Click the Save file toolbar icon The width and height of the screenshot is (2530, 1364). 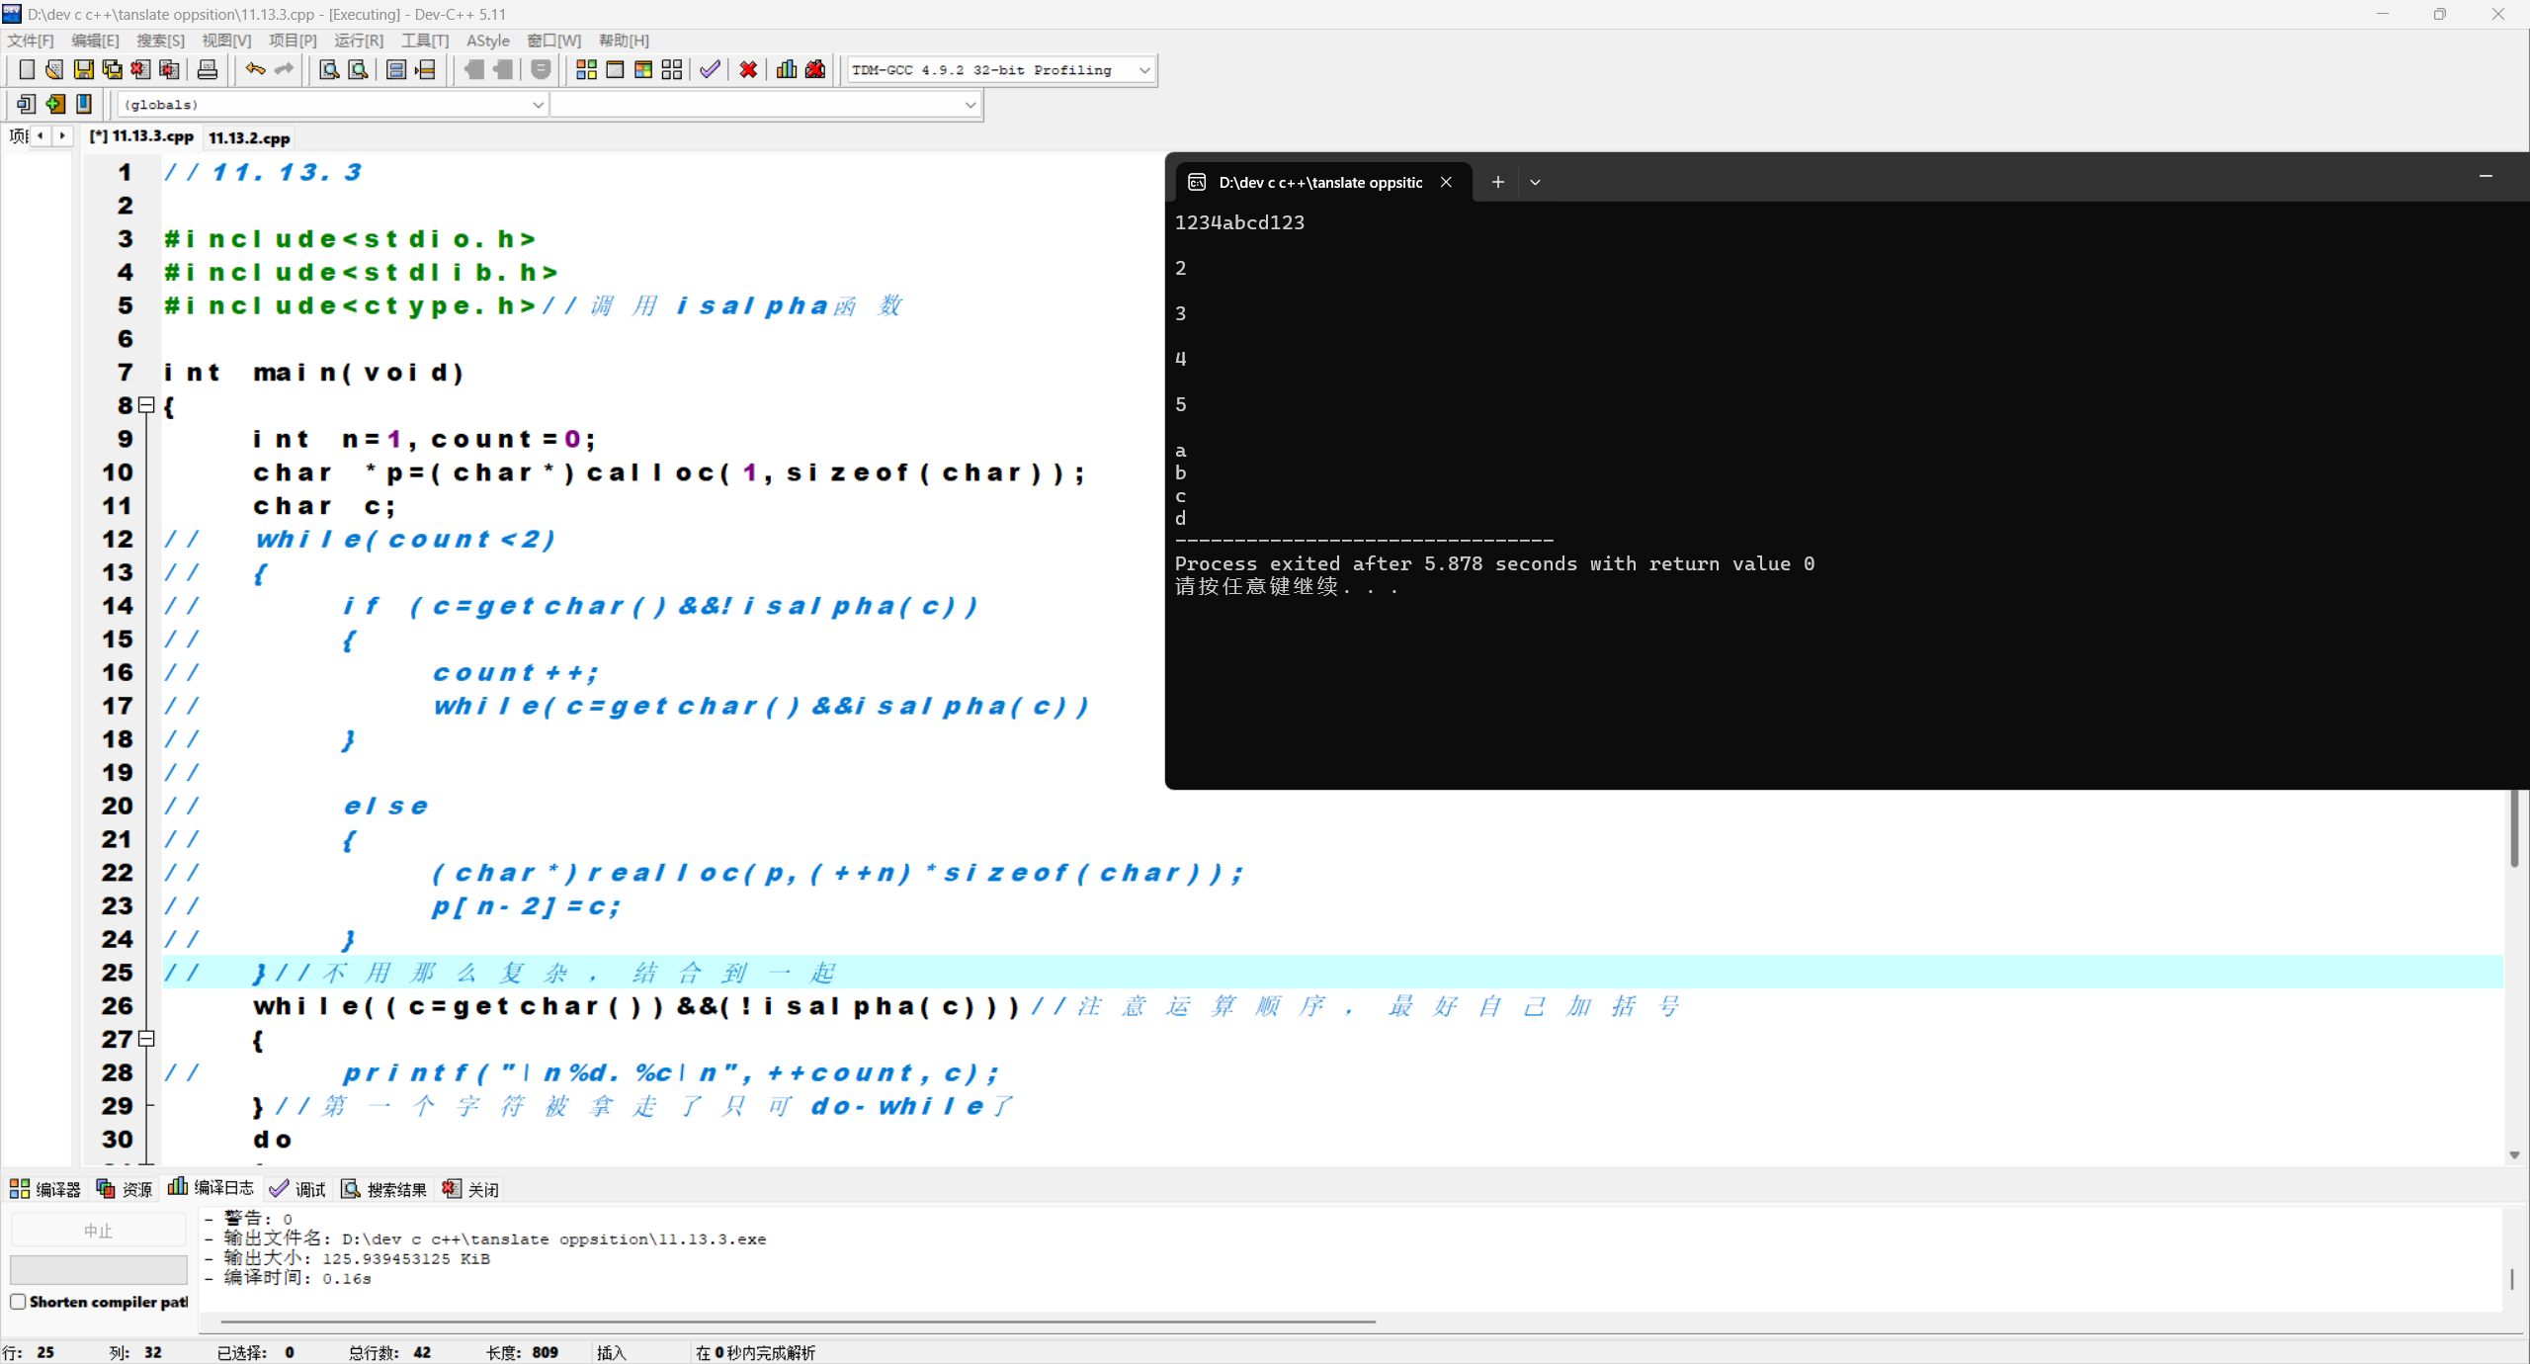84,69
